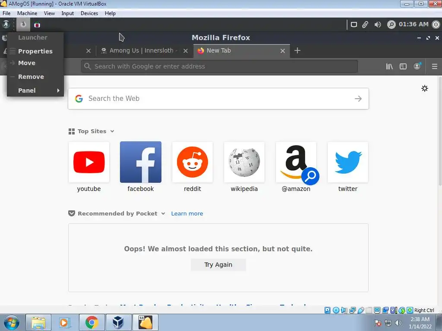This screenshot has width=442, height=331.
Task: Click VirtualBox display status icon
Action: coord(377,310)
